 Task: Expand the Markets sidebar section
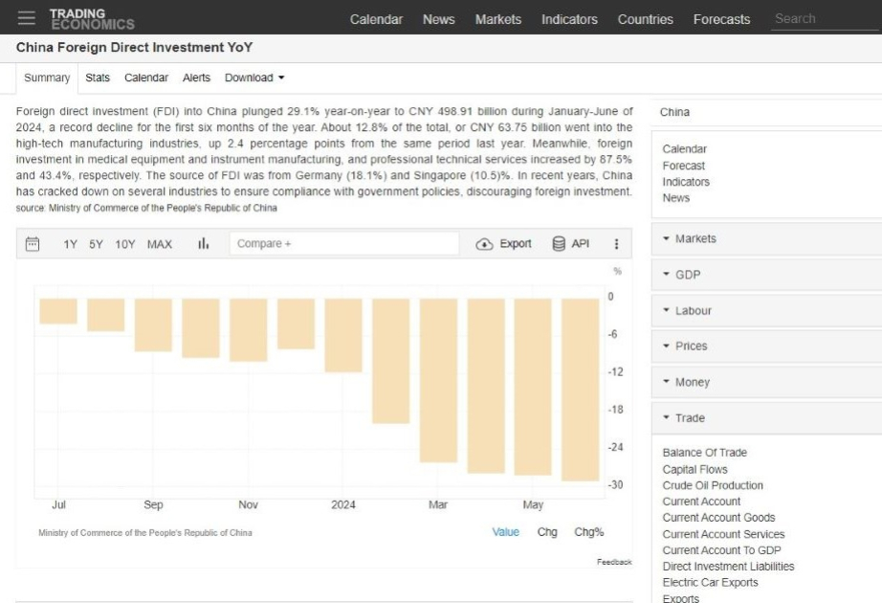click(x=766, y=238)
